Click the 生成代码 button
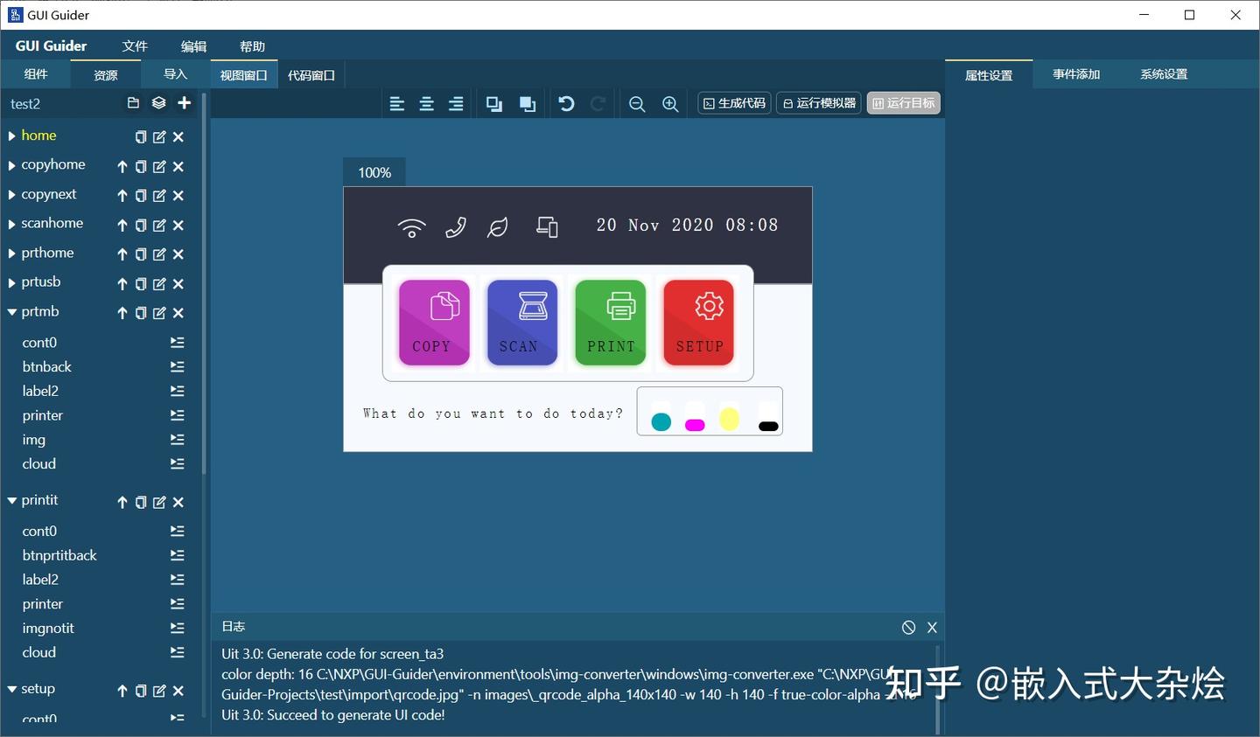This screenshot has height=737, width=1260. coord(733,102)
